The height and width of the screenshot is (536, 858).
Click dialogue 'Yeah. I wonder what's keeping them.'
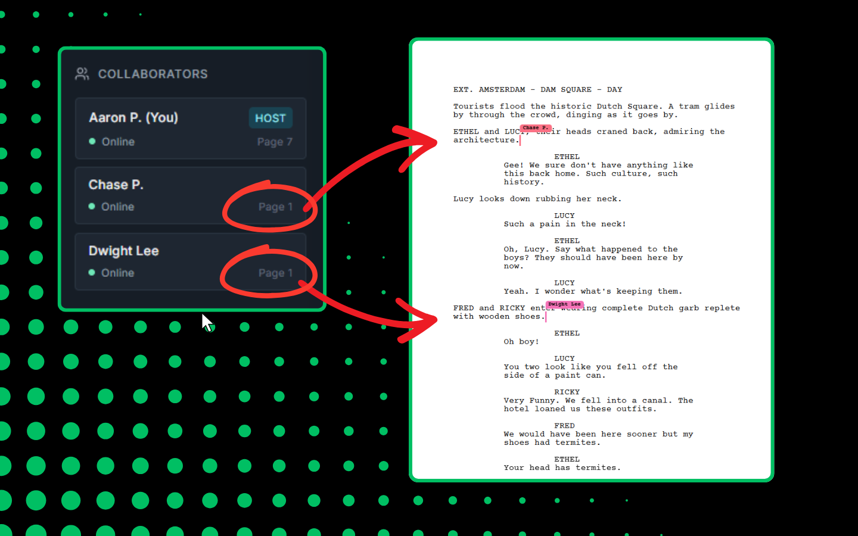click(593, 292)
